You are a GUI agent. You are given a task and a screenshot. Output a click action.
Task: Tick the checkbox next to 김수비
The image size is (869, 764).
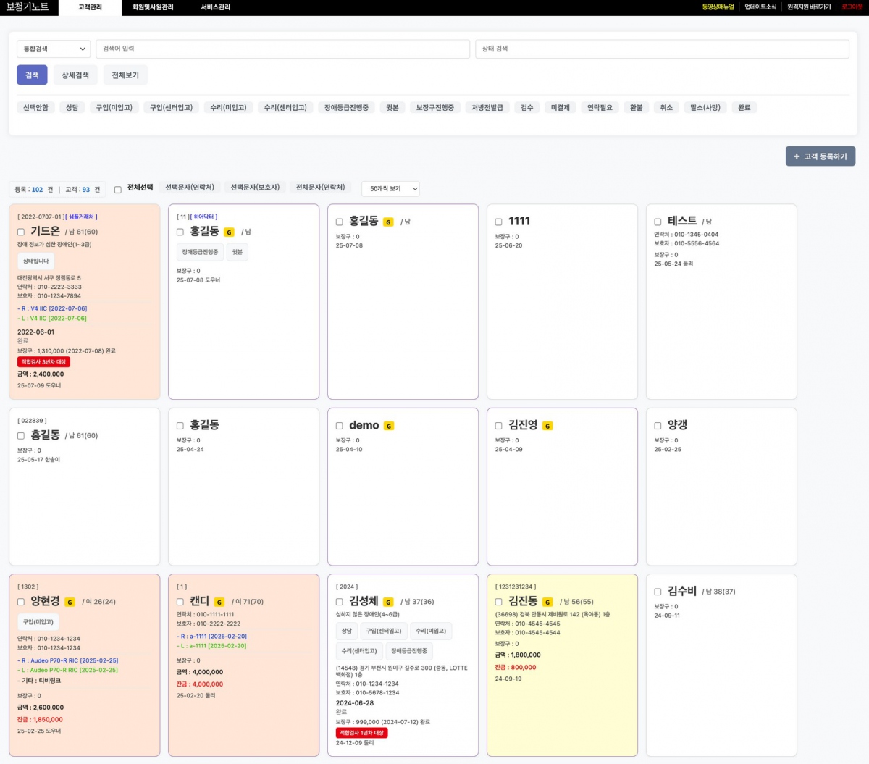tap(658, 592)
